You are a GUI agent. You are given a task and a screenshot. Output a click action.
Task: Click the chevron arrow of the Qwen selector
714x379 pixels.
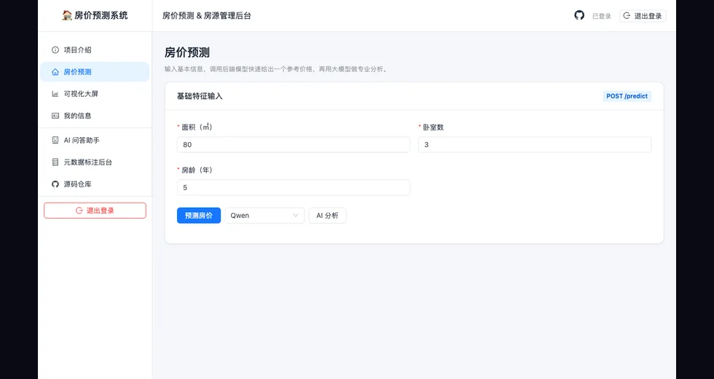point(296,216)
